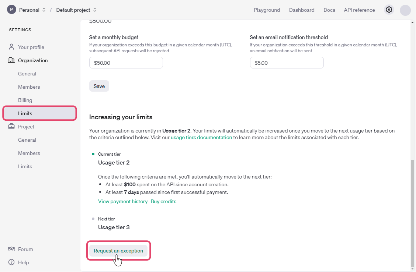Open the settings gear icon
Screen dimensions: 416x272
click(389, 10)
